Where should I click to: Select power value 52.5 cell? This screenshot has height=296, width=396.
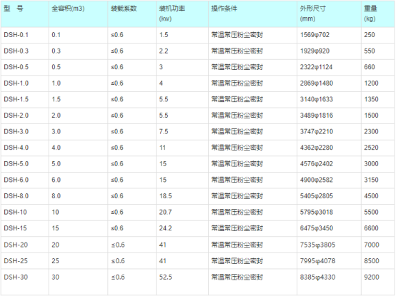(x=182, y=282)
